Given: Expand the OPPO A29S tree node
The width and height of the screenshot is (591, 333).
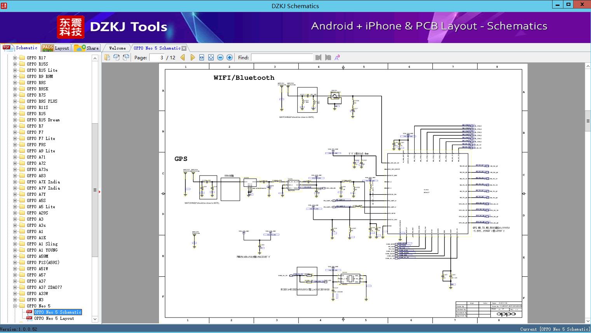Looking at the screenshot, I should click(x=15, y=213).
